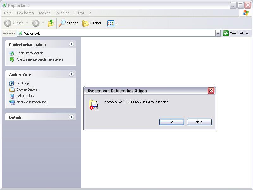Open Suchen with the magnifier icon
Viewport: 253px width, 190px height.
coord(63,23)
